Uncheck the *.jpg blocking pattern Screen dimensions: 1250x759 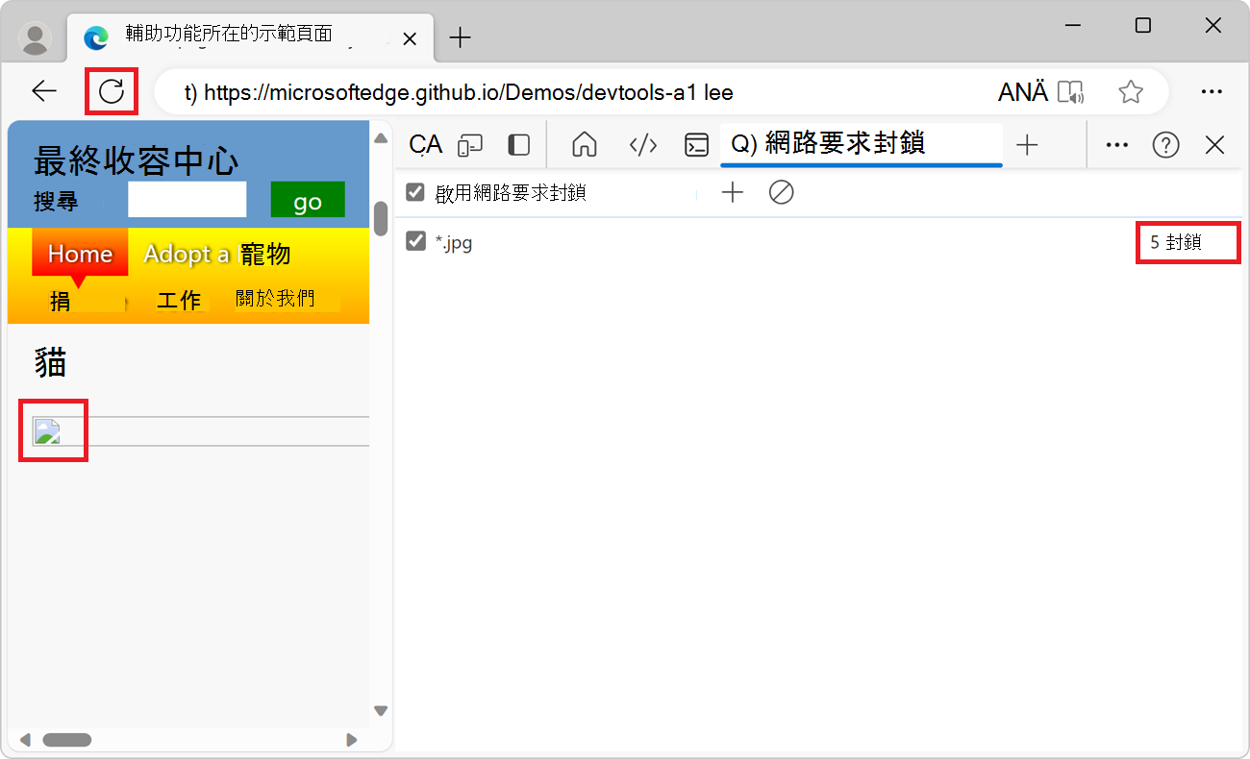(414, 242)
